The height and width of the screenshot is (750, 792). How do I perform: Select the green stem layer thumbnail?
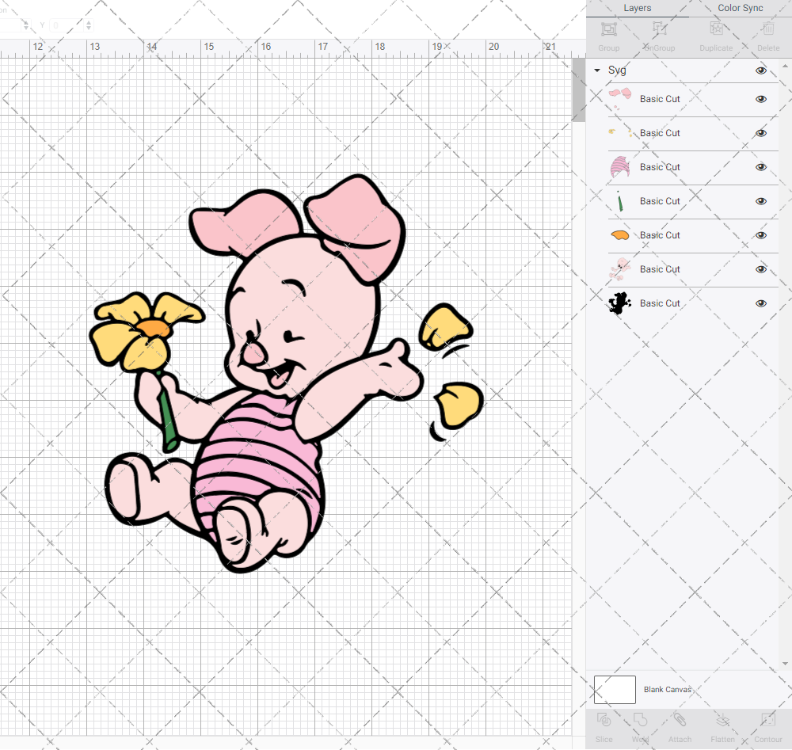click(x=620, y=201)
